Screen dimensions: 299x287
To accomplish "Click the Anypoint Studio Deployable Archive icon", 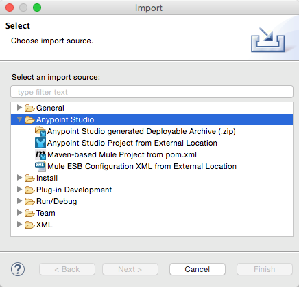I will pyautogui.click(x=40, y=131).
